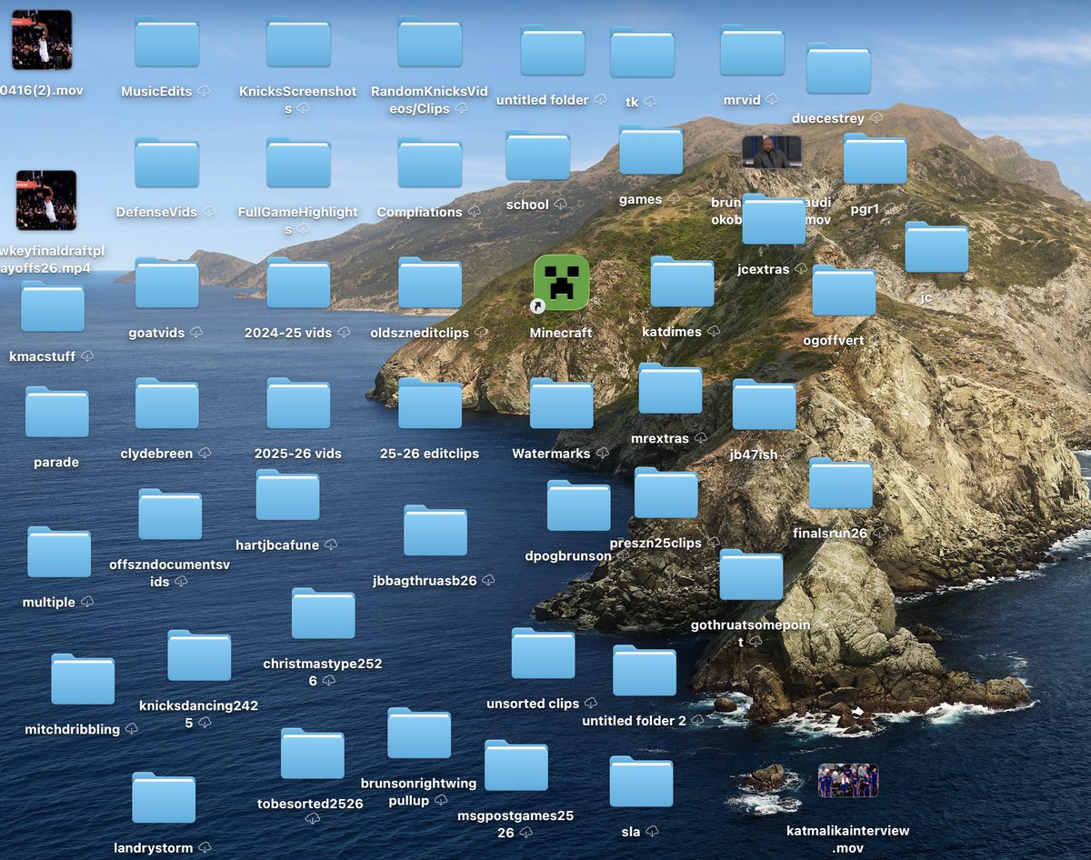Select the 0416(2).mov video thumbnail
This screenshot has height=860, width=1091.
42,40
